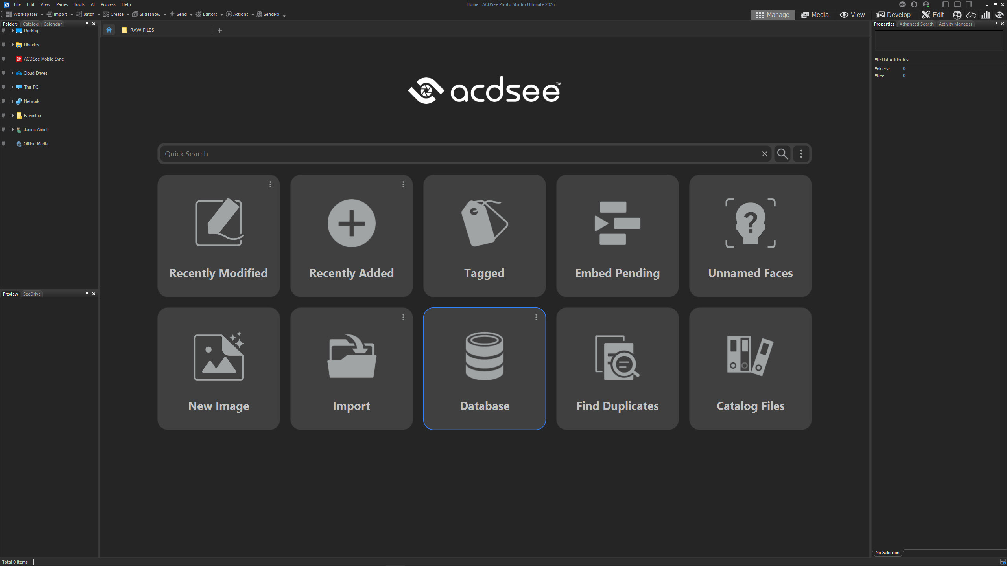This screenshot has width=1007, height=566.
Task: Expand the This PC folder tree
Action: click(13, 87)
